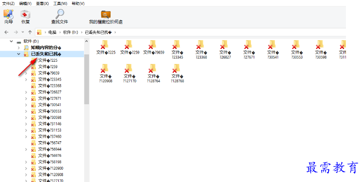Screen dimensions: 362x182
Task: Select 软件 (D:) drive in tree
Action: click(x=31, y=42)
